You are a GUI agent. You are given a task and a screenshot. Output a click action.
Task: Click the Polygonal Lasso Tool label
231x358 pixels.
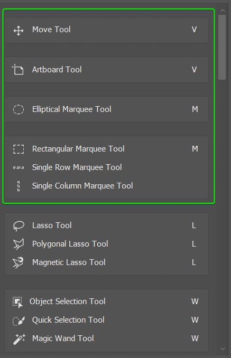(x=70, y=244)
